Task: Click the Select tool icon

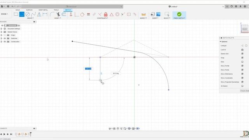Action: (167, 14)
